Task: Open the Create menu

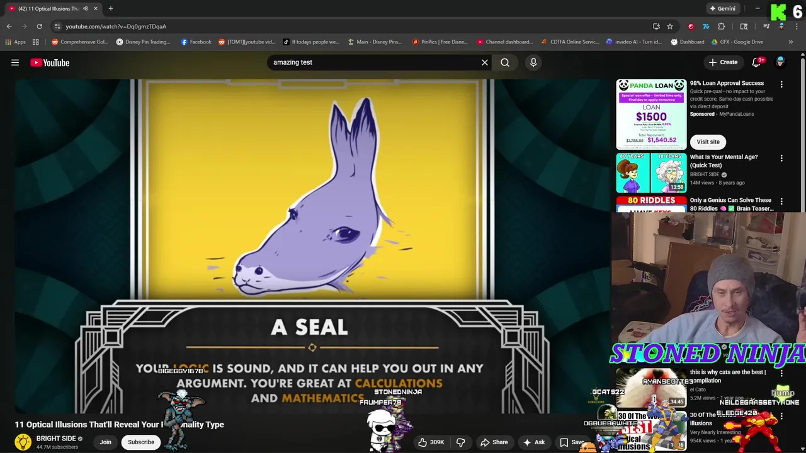Action: 723,62
